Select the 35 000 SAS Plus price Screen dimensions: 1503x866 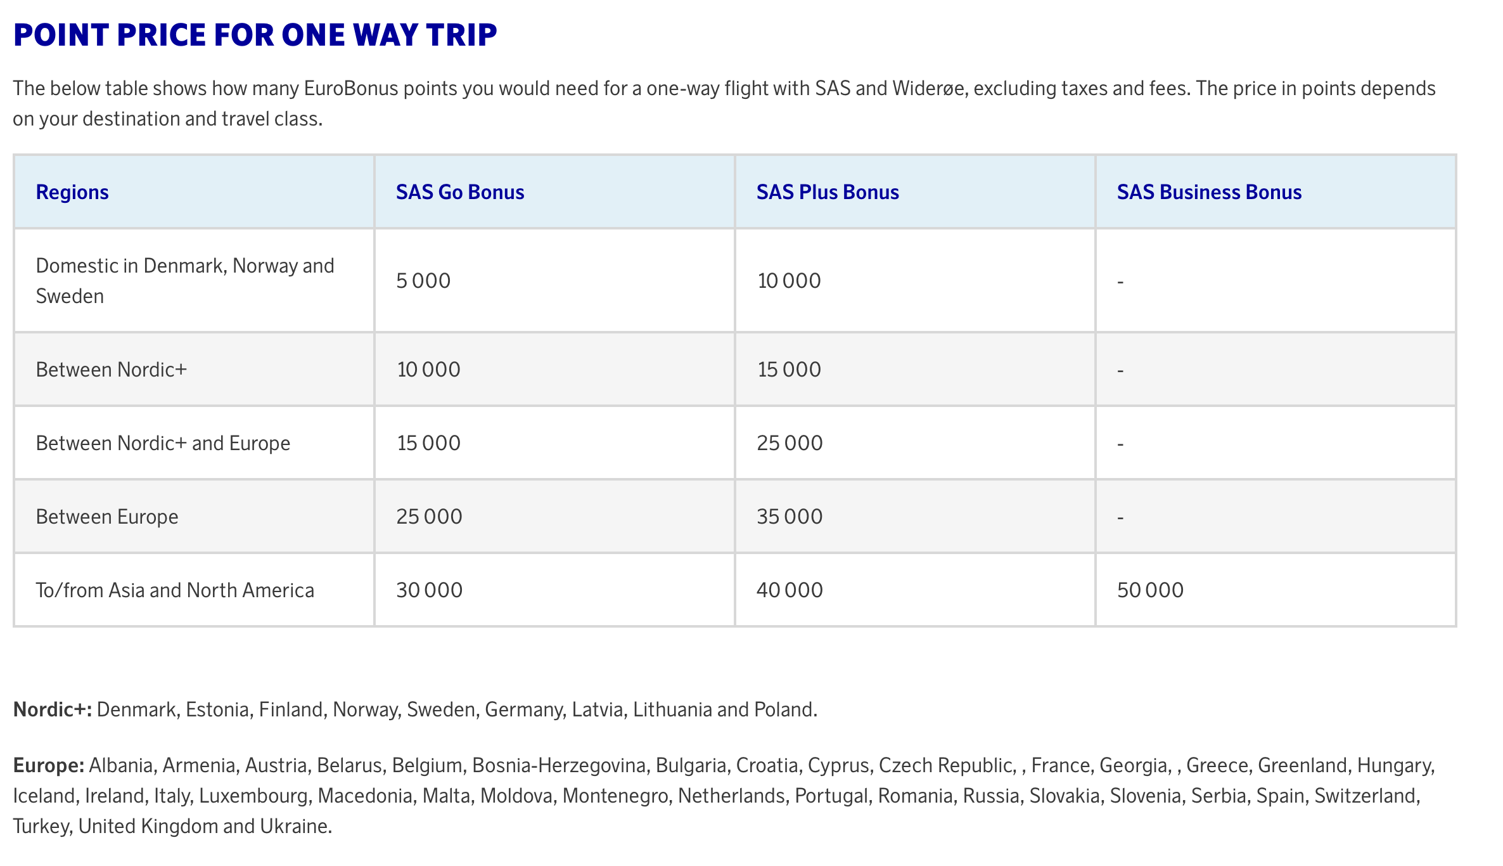click(x=790, y=517)
